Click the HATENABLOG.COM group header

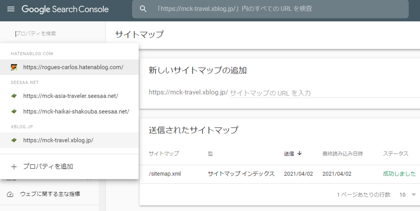pyautogui.click(x=32, y=54)
